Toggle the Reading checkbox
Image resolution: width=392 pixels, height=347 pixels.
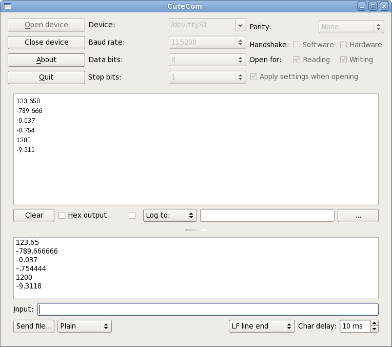click(297, 60)
